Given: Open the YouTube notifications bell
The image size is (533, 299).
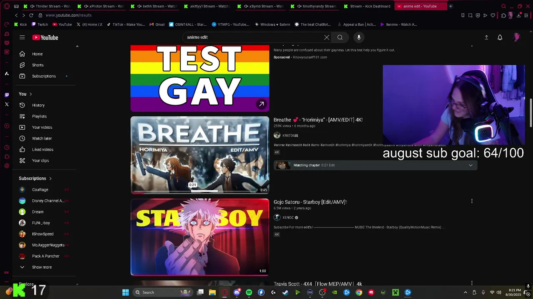Looking at the screenshot, I should coord(500,37).
